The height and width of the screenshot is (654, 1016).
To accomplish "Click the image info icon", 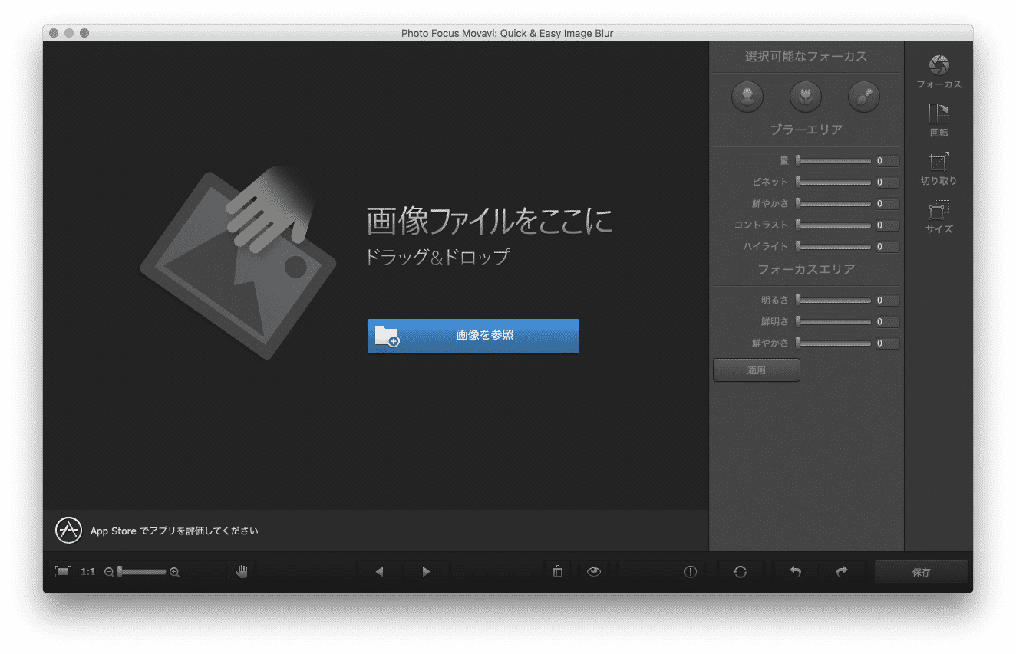I will 691,572.
